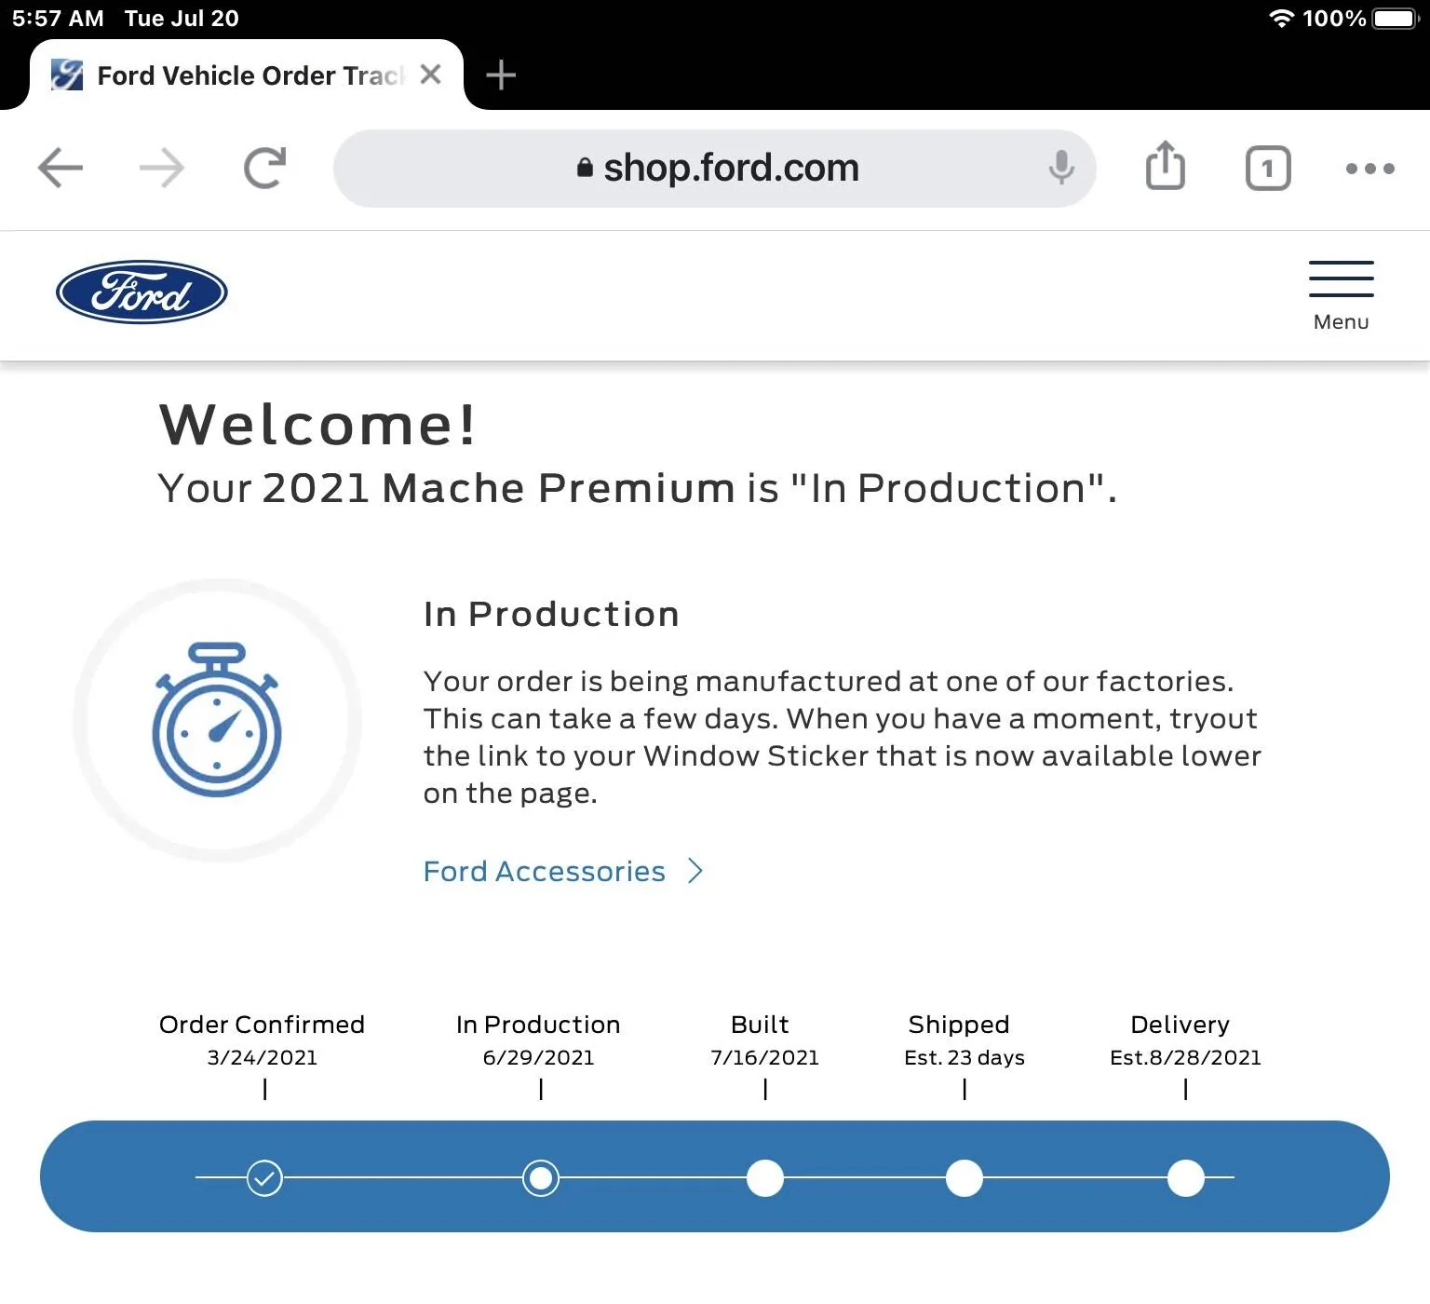Click the Est. 23 days text

(x=965, y=1057)
